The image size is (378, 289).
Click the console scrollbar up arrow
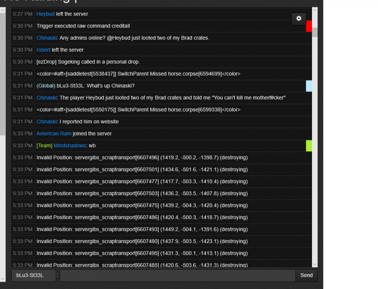coord(315,10)
